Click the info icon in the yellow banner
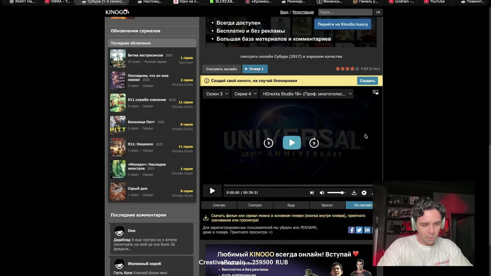 pos(207,81)
